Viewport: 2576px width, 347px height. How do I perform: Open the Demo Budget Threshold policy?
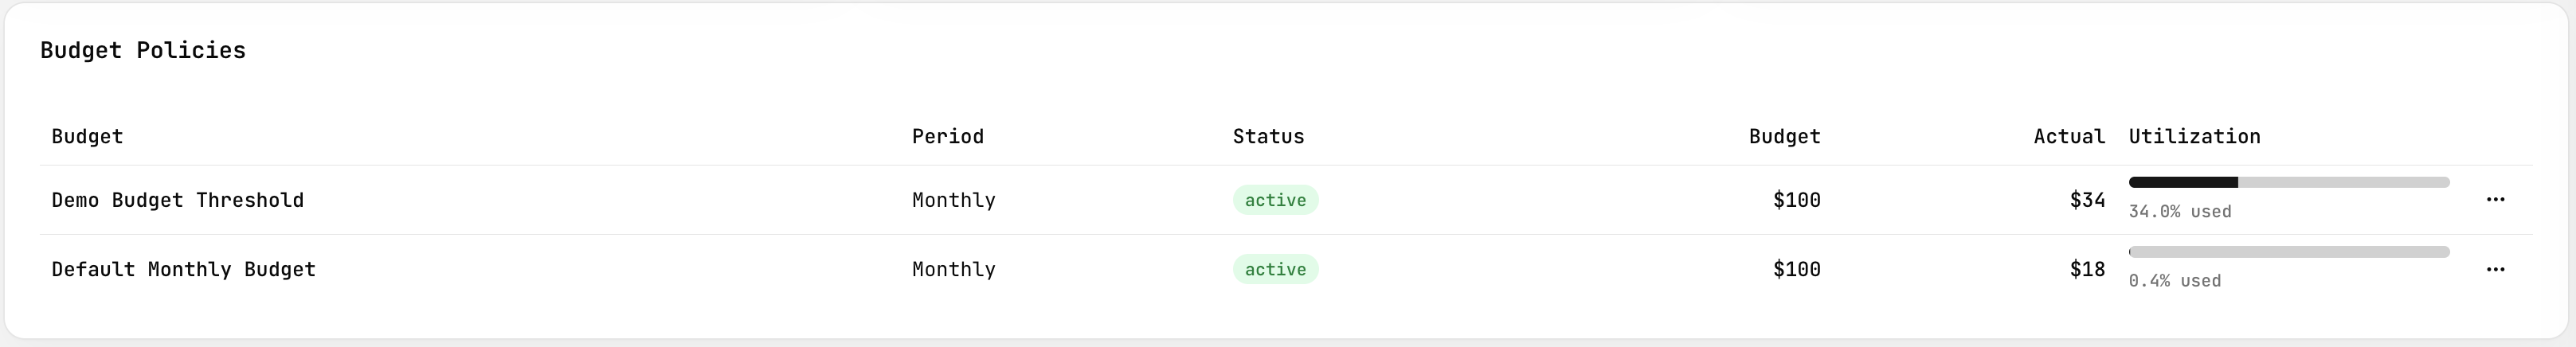[x=177, y=200]
